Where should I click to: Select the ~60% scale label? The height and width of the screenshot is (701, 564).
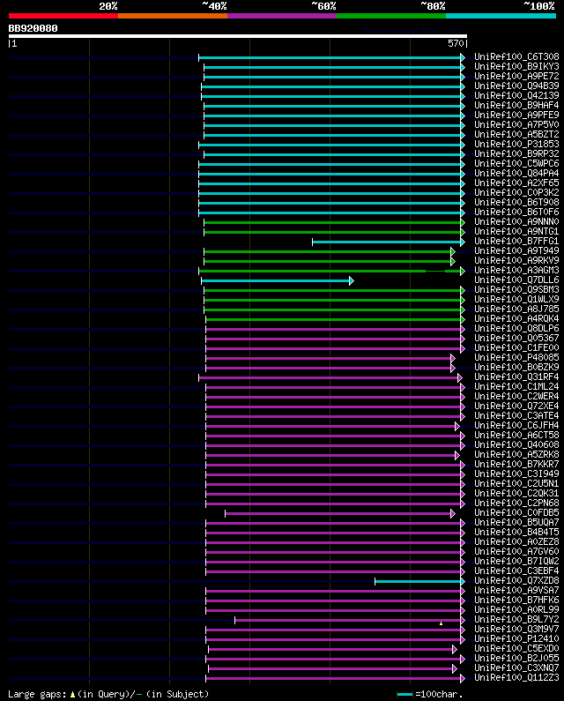click(323, 6)
